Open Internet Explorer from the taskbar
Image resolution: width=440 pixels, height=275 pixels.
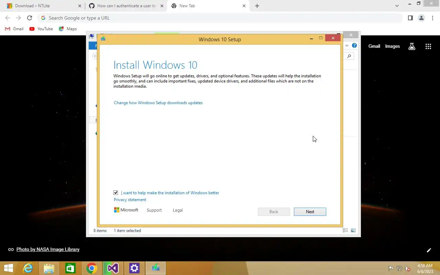27,268
